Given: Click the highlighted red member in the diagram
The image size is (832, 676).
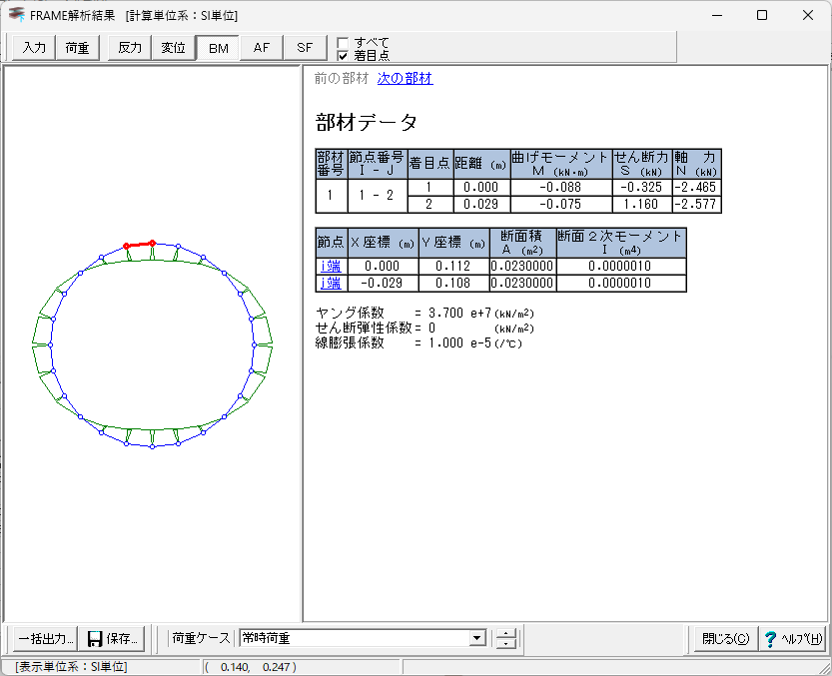Looking at the screenshot, I should point(139,244).
